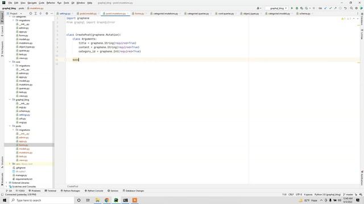Rollback changes with the undo arrow icon
364x204 pixels.
point(345,8)
